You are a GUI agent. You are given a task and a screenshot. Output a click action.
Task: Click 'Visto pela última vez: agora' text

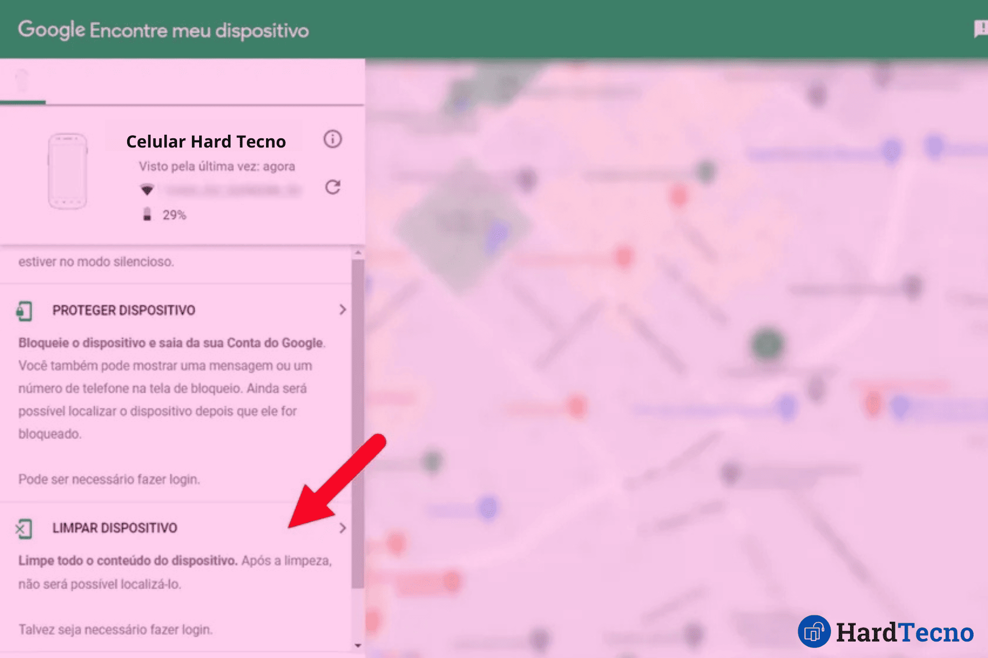217,167
